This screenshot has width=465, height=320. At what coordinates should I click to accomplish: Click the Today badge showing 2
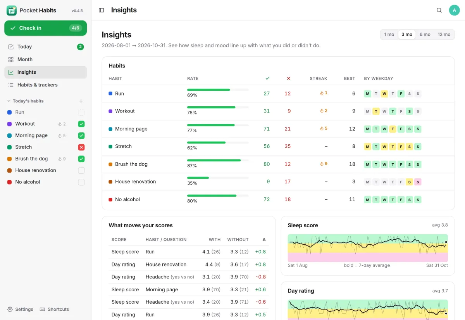(x=80, y=47)
